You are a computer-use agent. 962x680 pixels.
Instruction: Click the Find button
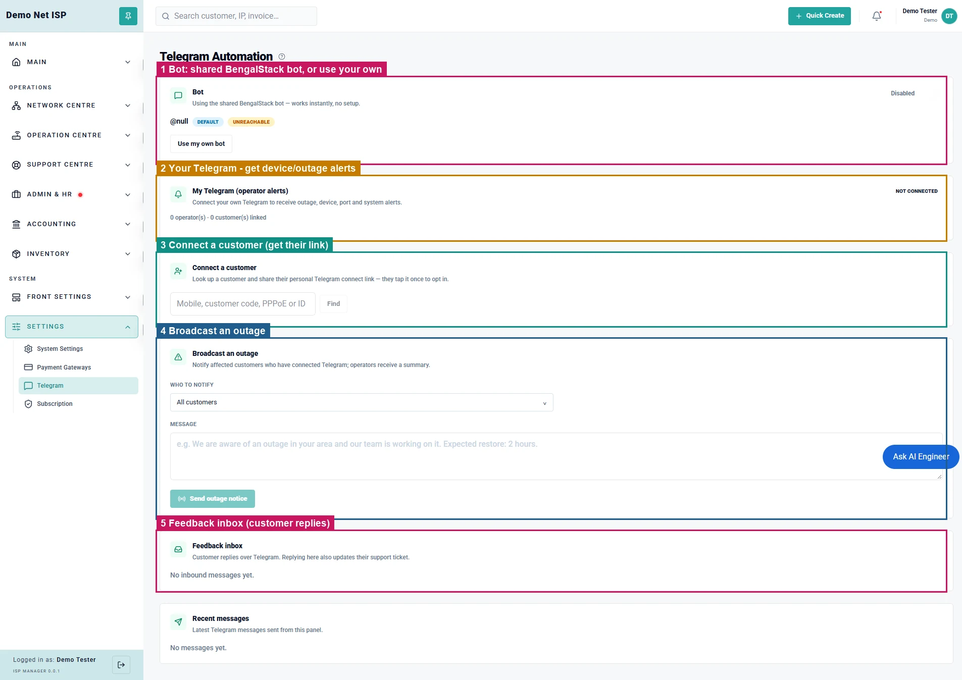(333, 304)
